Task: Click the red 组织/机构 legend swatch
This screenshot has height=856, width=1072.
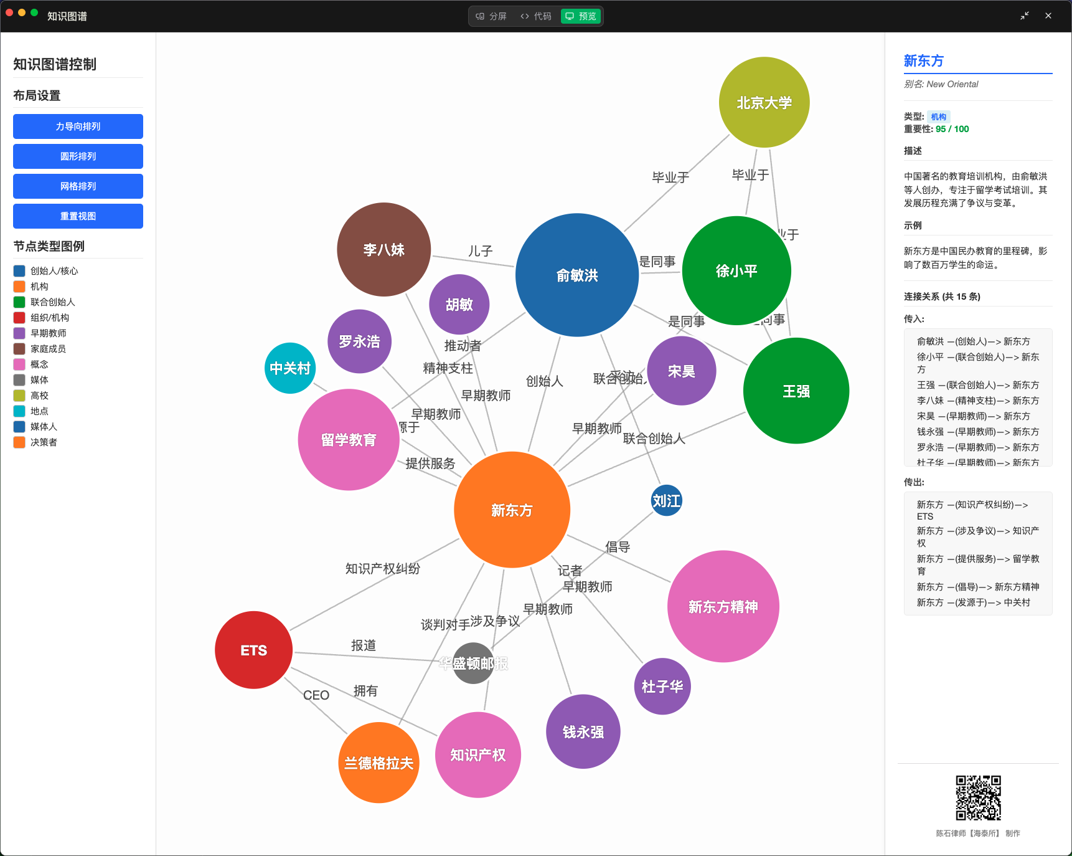Action: [19, 318]
